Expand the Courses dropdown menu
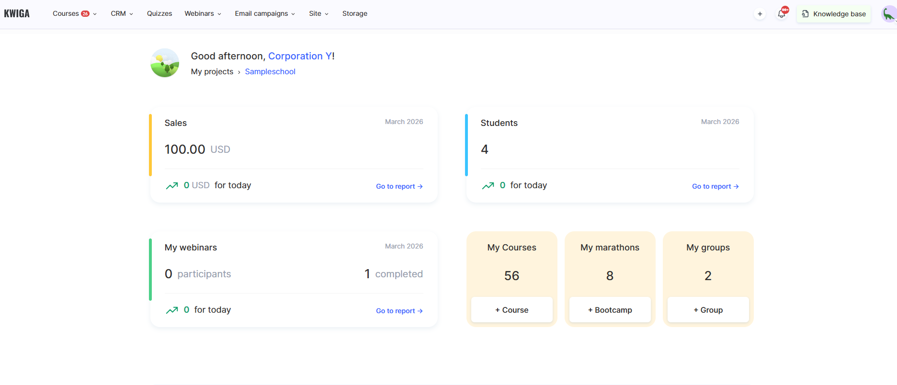Image resolution: width=897 pixels, height=385 pixels. [74, 13]
